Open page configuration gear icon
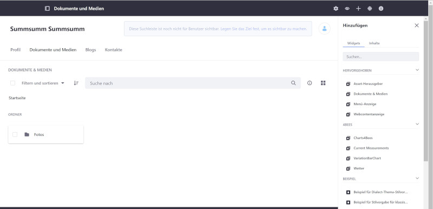 (x=336, y=9)
